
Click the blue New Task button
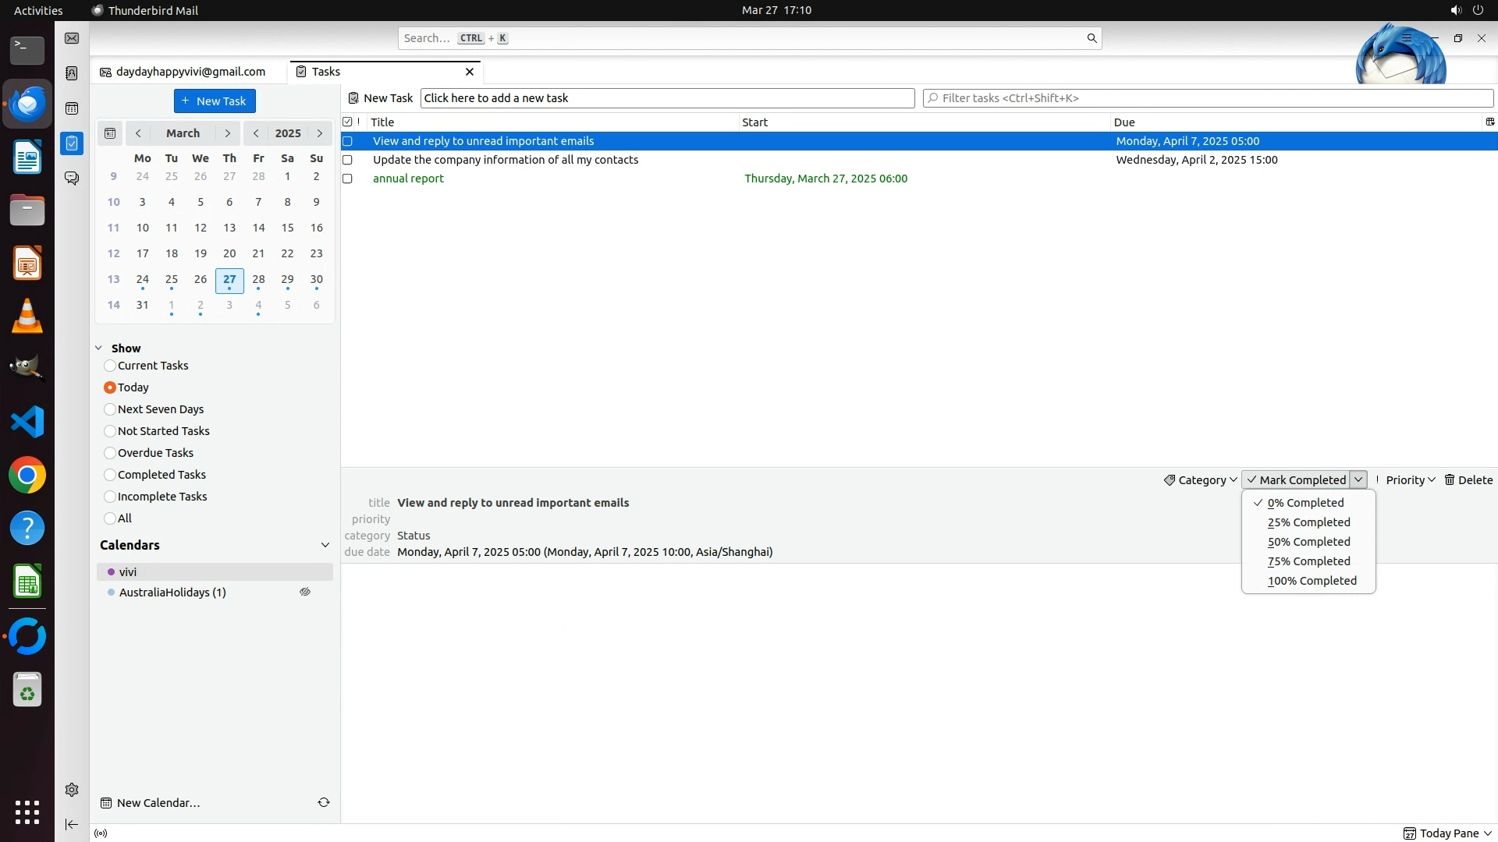[215, 101]
